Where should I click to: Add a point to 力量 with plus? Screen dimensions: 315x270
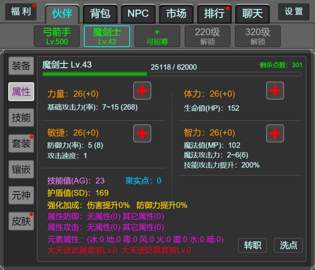[x=142, y=91]
